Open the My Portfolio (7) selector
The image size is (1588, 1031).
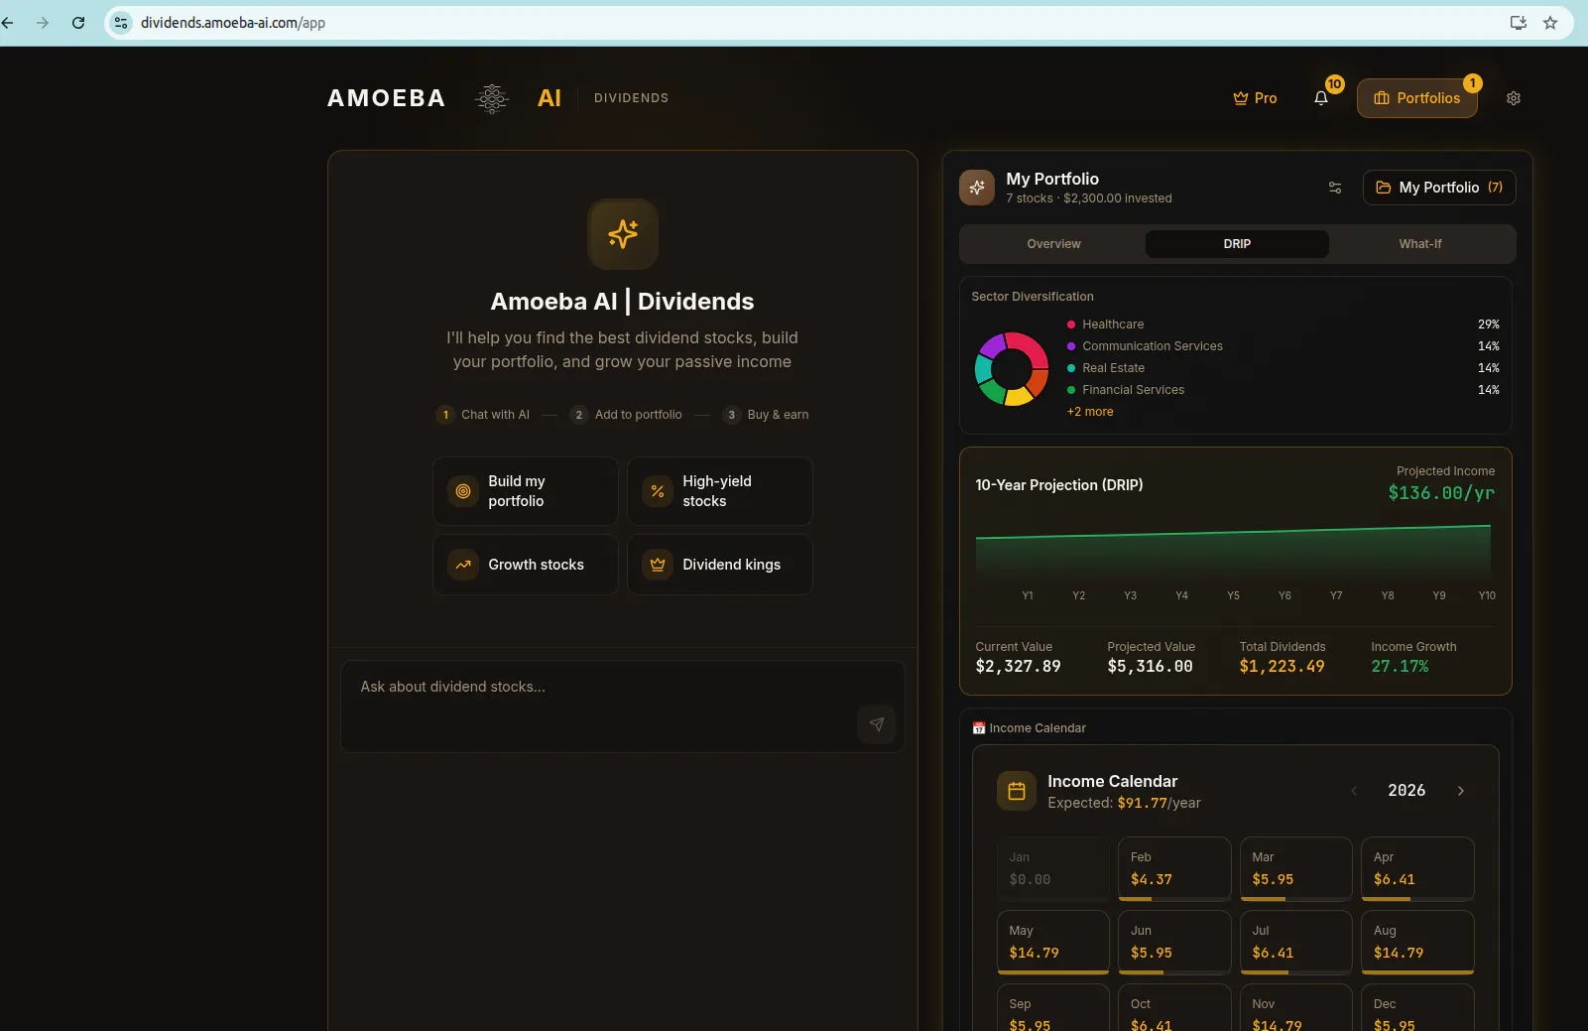pos(1439,188)
